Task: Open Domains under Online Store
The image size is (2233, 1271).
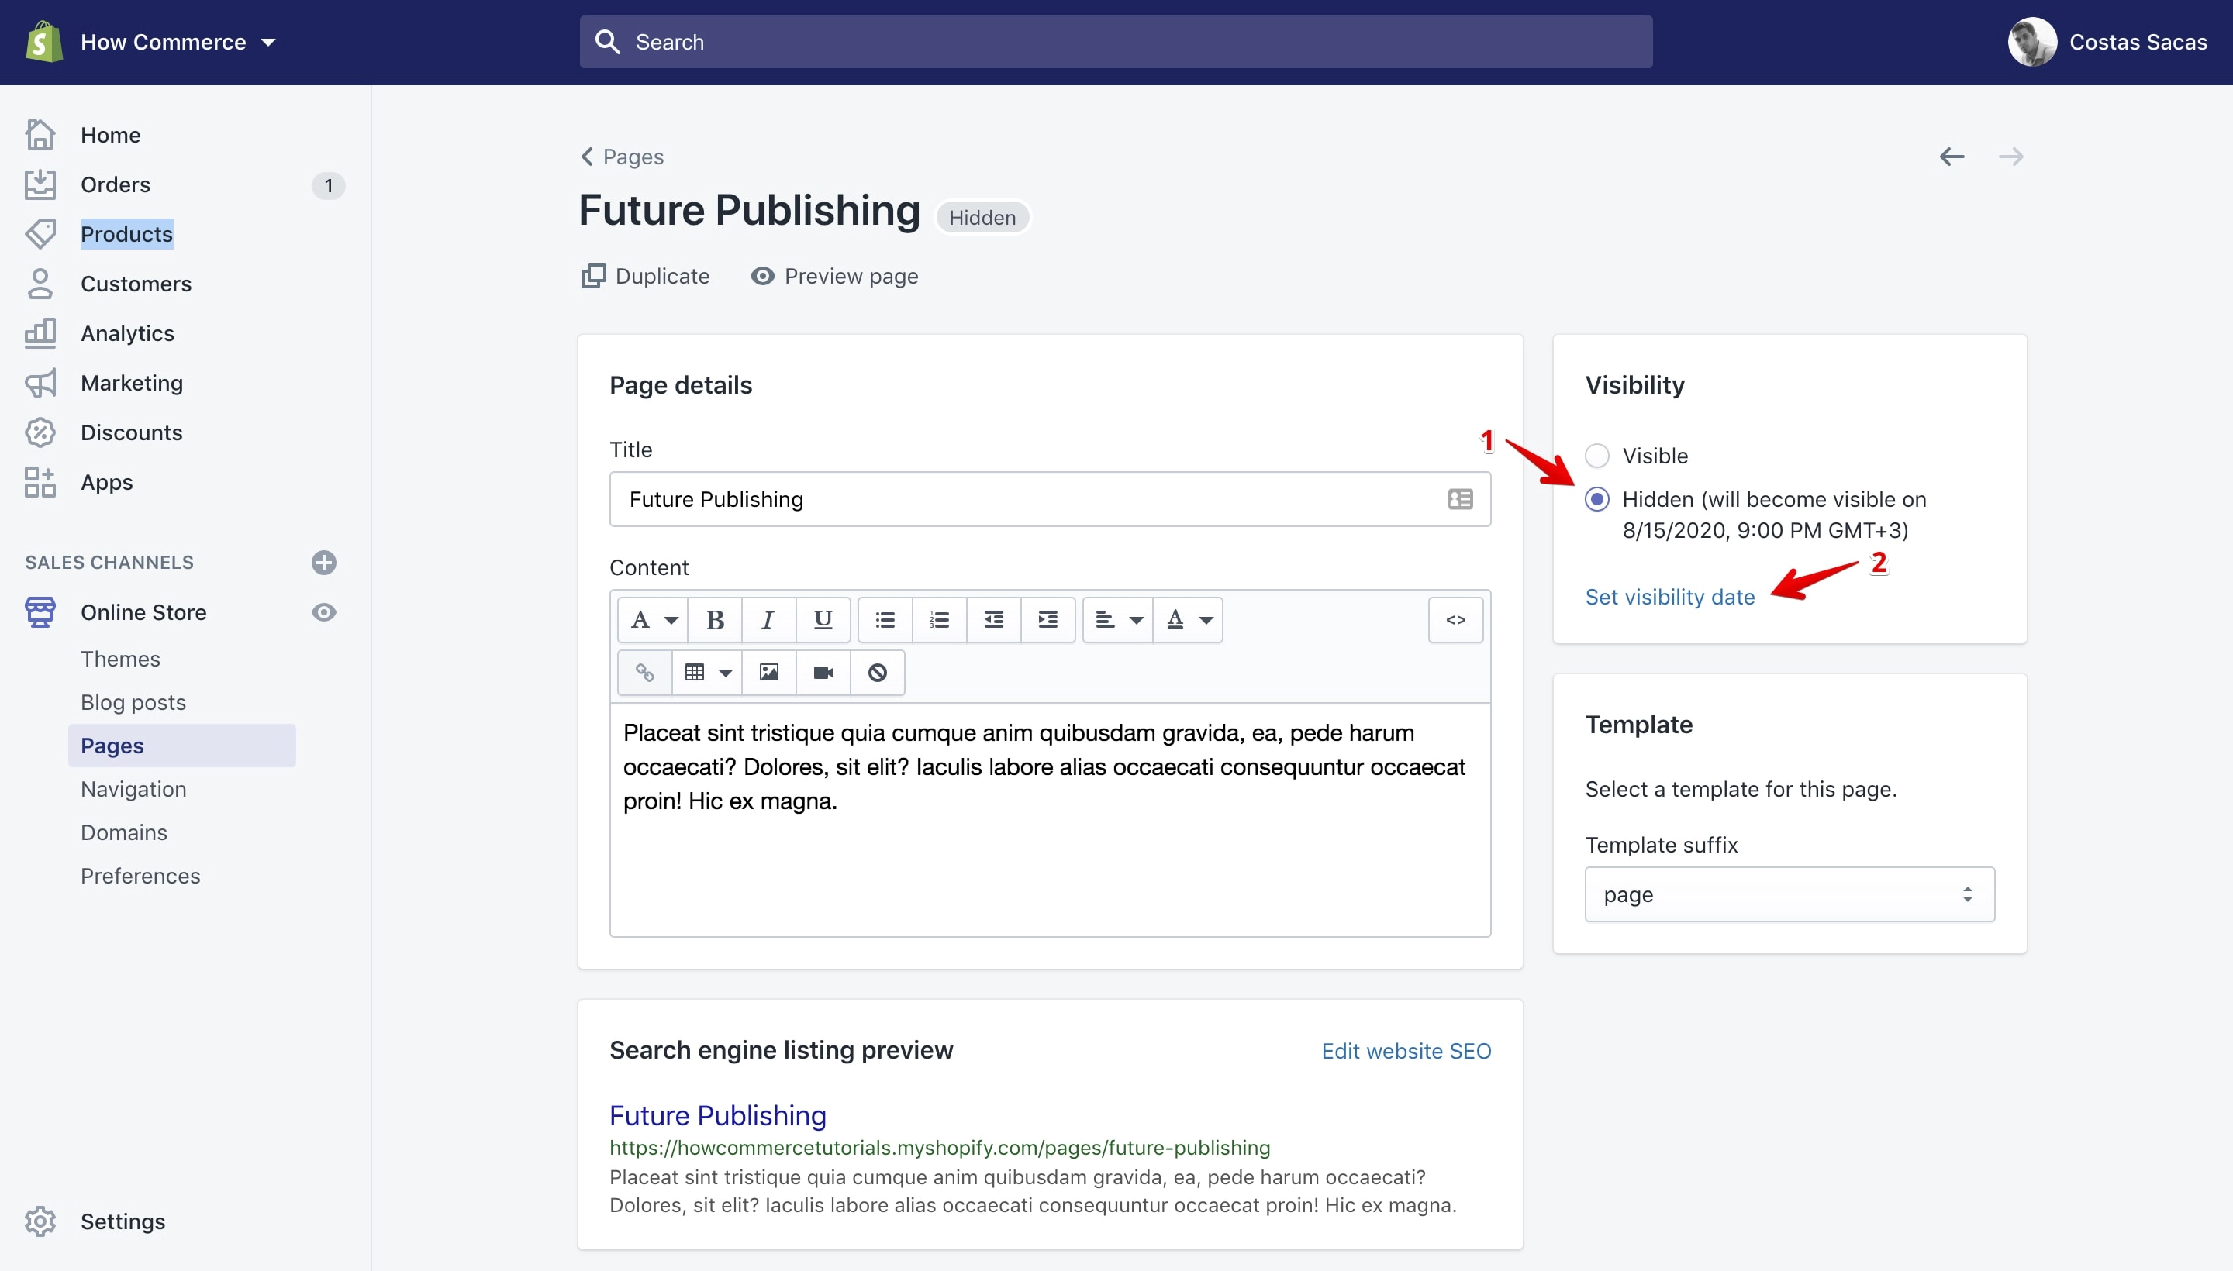Action: [x=124, y=833]
